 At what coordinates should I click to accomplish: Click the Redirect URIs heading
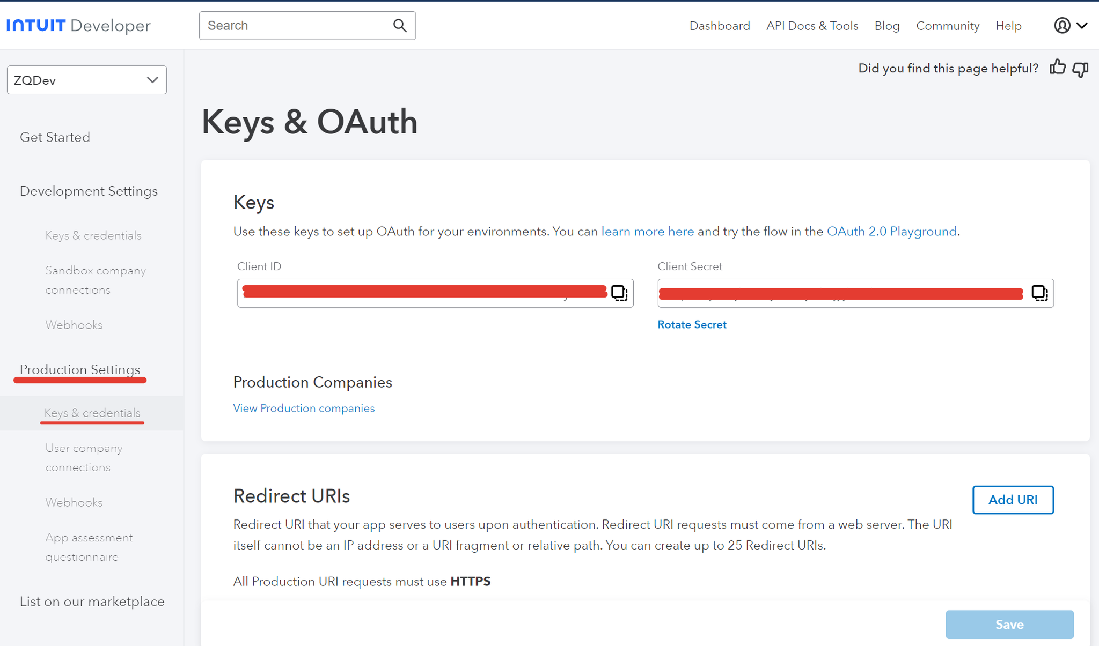pos(291,496)
